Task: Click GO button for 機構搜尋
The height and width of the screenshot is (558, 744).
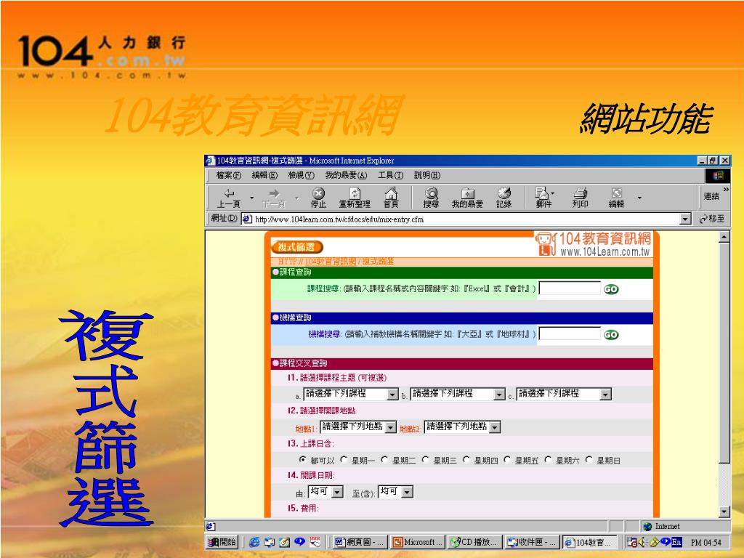Action: click(x=610, y=334)
